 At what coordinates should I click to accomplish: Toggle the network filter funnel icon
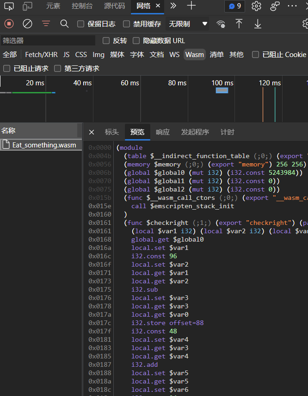tap(46, 24)
